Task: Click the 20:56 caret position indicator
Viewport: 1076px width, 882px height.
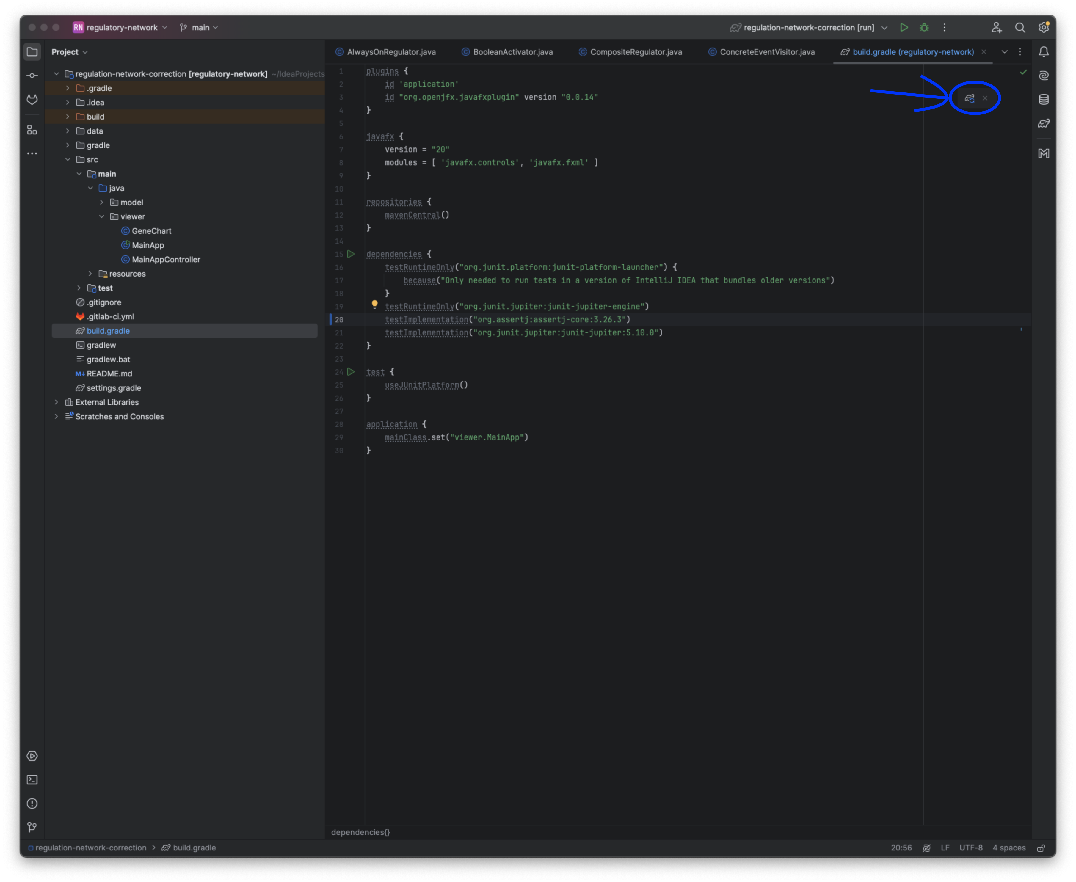Action: tap(902, 848)
